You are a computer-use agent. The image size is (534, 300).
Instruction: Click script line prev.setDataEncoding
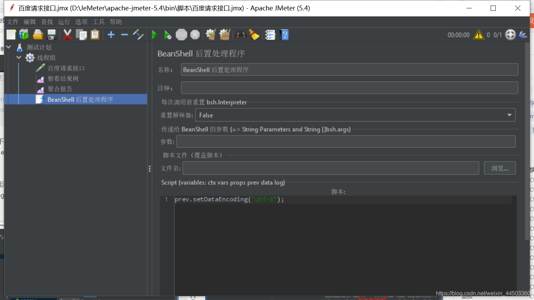(229, 199)
